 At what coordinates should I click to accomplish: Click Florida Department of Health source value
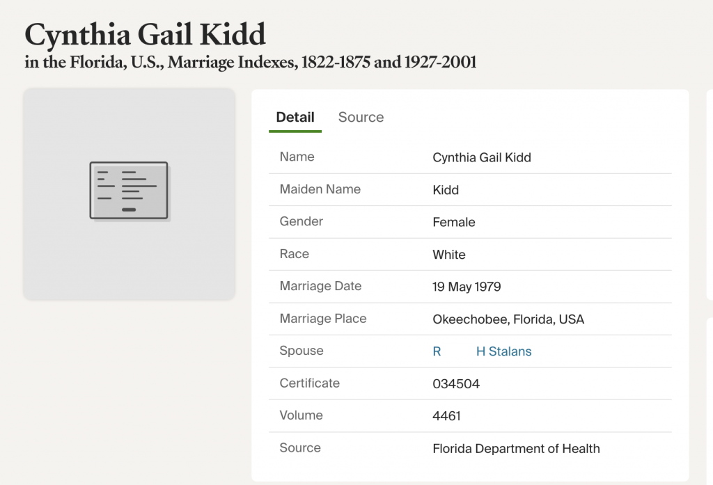coord(516,449)
